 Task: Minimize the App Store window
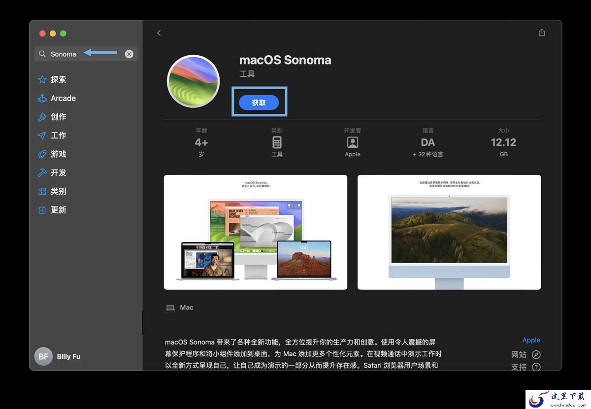[53, 34]
